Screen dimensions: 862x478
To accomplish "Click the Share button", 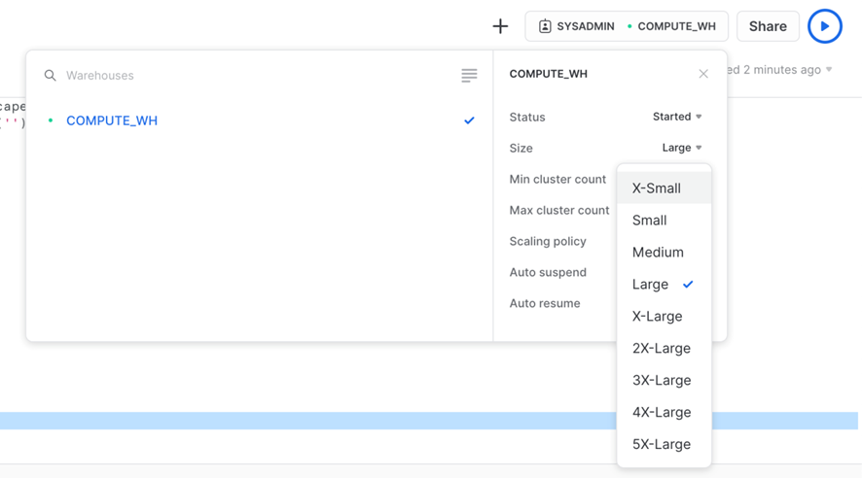I will click(x=767, y=26).
